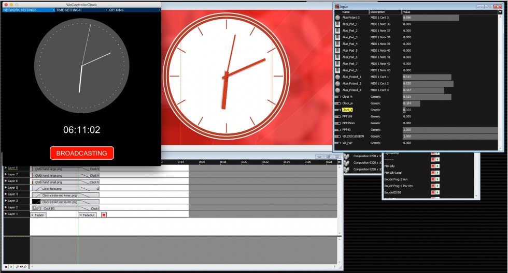Viewport: 508px width, 273px height.
Task: Play the Film Lilly Loop timeline
Action: (x=438, y=173)
